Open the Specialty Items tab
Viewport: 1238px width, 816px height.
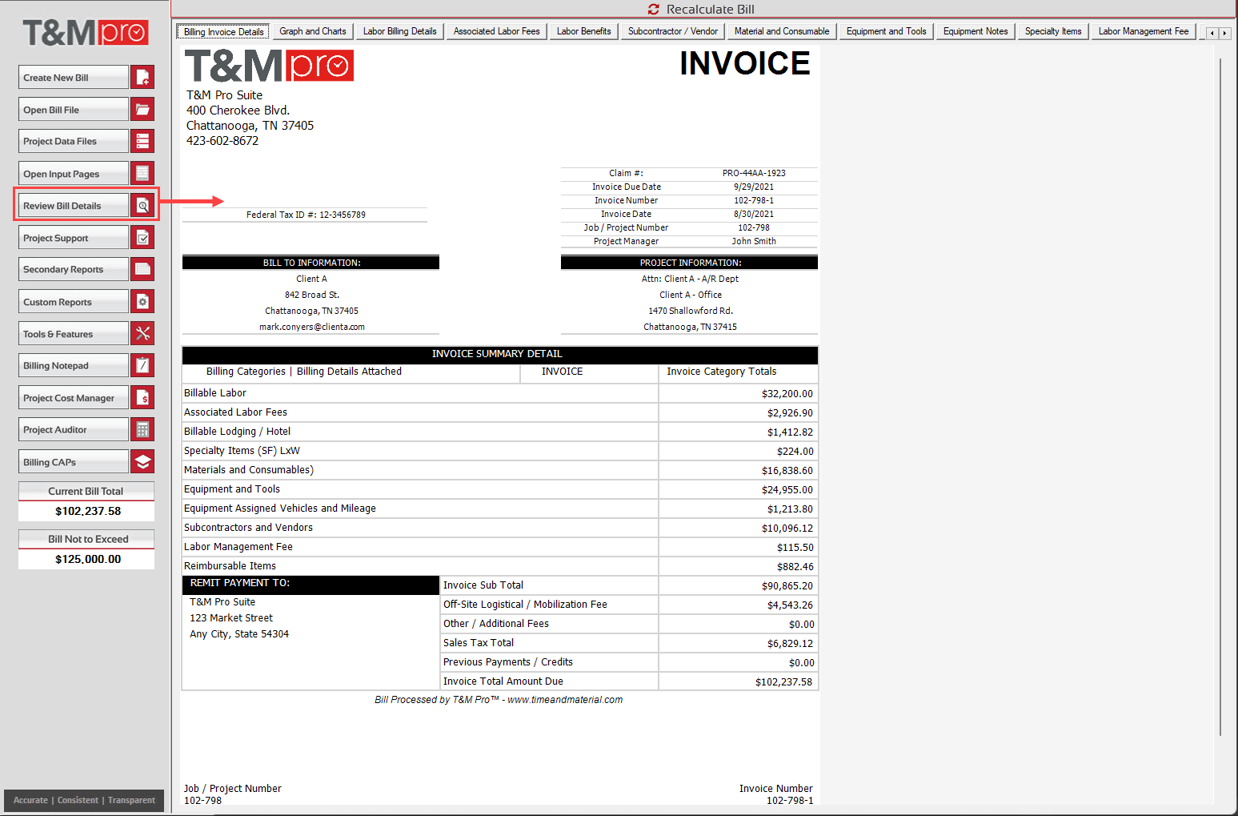tap(1053, 31)
